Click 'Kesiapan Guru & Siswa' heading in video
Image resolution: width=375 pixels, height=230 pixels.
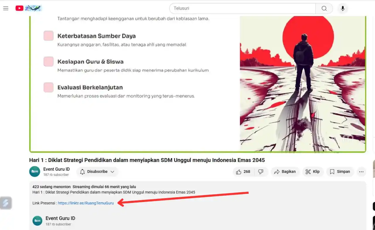pos(91,62)
